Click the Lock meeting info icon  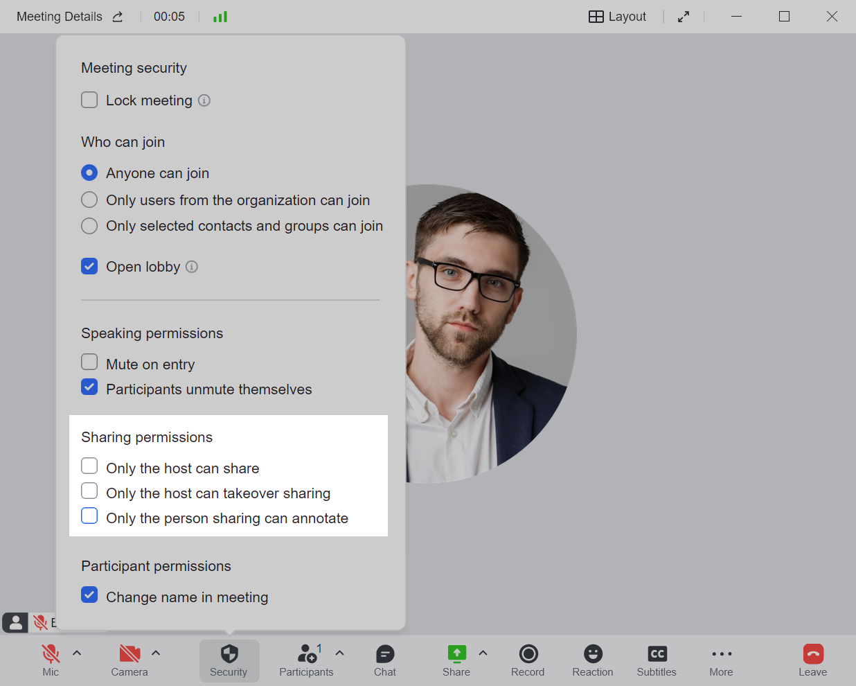pos(204,100)
